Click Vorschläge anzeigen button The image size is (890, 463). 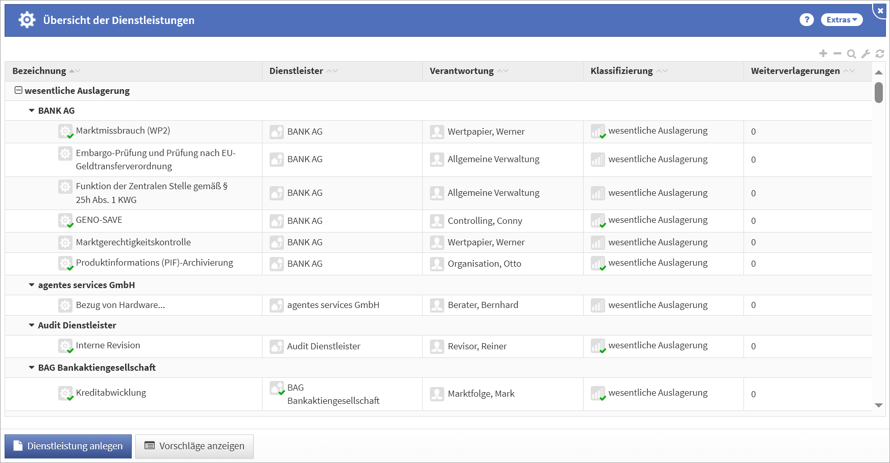[195, 446]
